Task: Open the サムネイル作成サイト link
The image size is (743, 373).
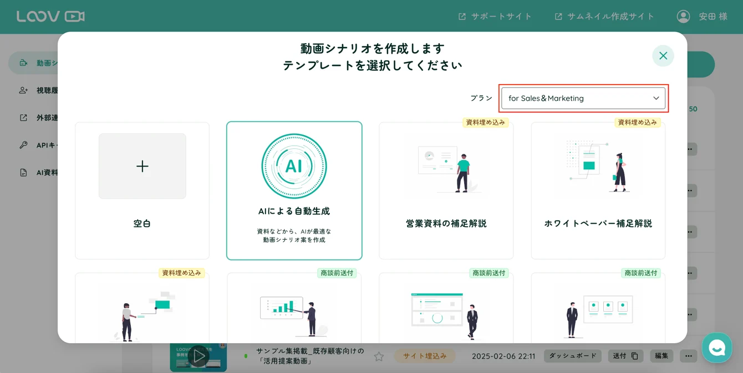Action: pos(604,17)
